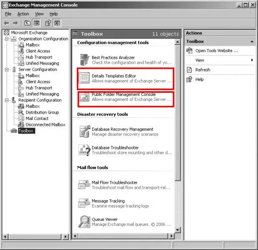Select Hub Transport under Organization Configuration
This screenshot has width=258, height=250.
coord(39,57)
